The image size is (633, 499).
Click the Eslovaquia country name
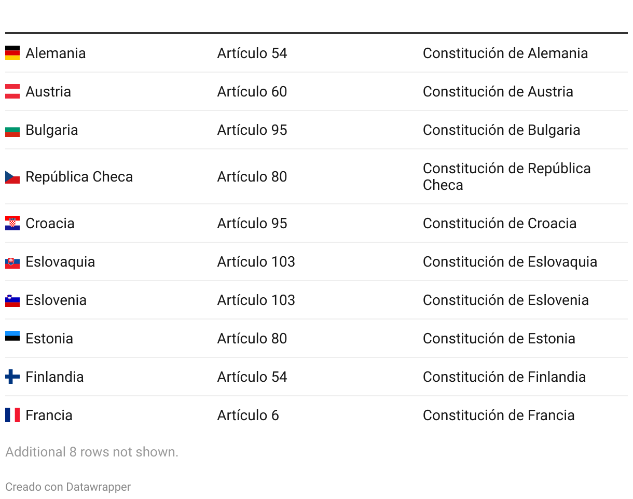click(x=60, y=261)
